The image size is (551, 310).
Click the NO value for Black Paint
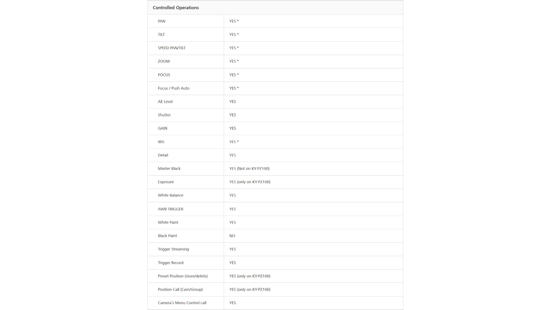232,236
